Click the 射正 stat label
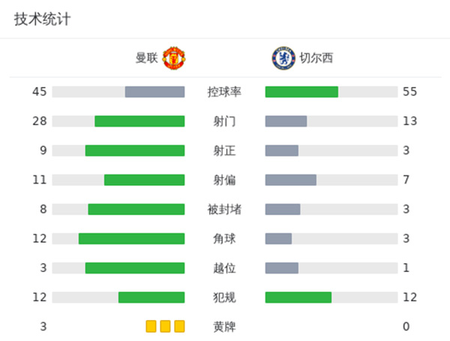 click(x=224, y=151)
